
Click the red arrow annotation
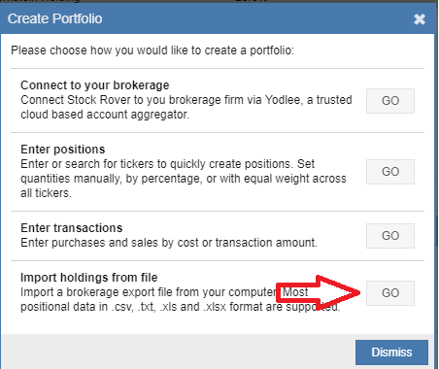(319, 292)
